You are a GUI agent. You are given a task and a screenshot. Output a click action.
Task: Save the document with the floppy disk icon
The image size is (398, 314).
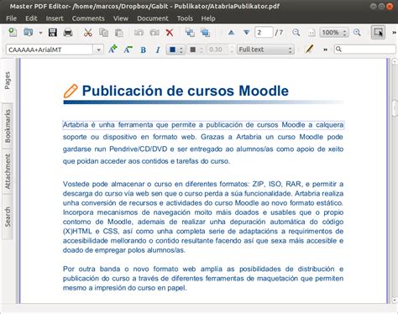52,33
